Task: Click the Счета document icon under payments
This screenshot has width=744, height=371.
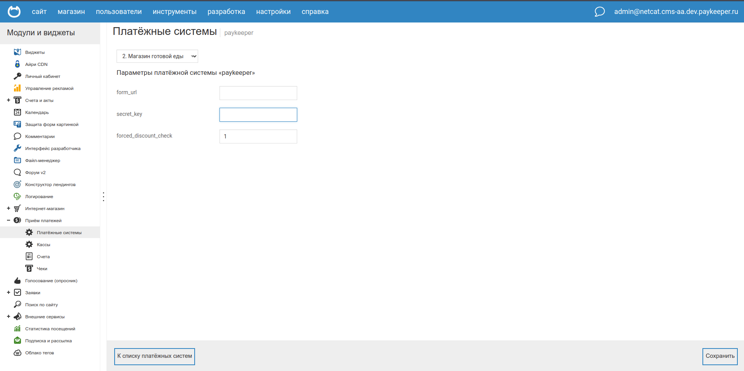Action: (29, 256)
